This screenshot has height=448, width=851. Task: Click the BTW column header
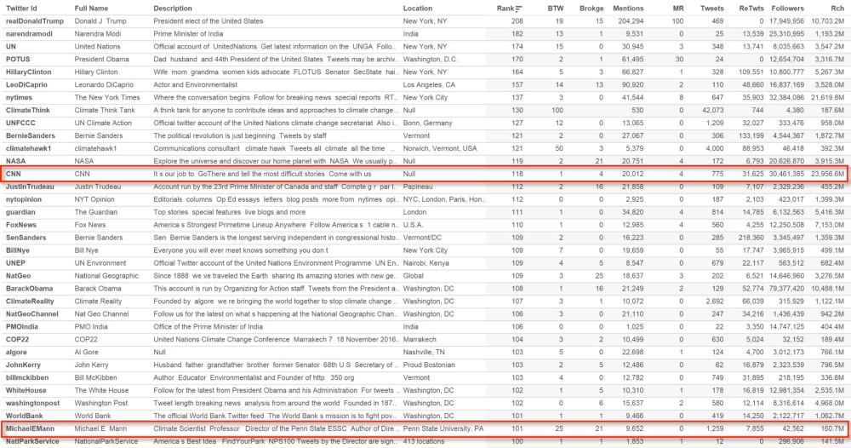click(555, 9)
